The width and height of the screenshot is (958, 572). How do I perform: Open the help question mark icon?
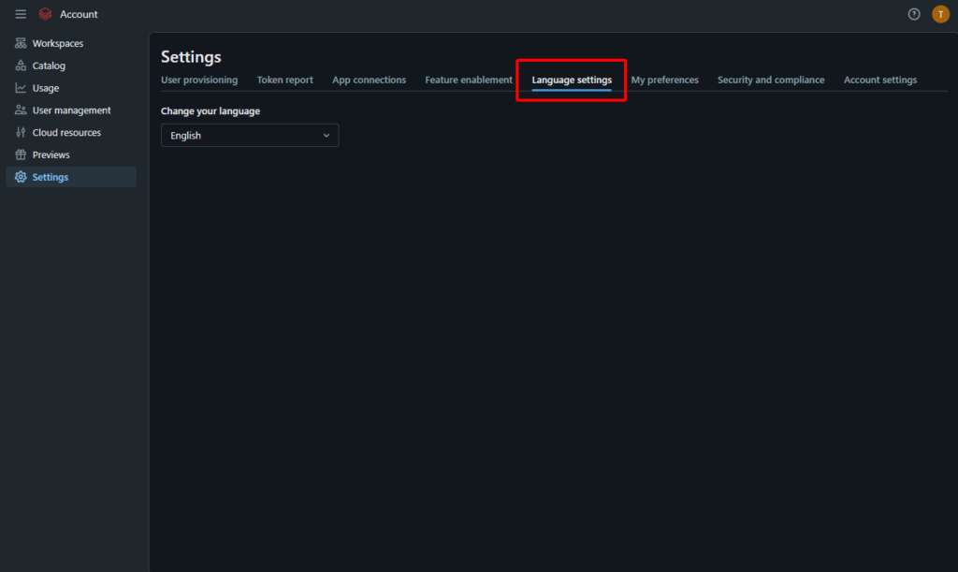tap(914, 14)
